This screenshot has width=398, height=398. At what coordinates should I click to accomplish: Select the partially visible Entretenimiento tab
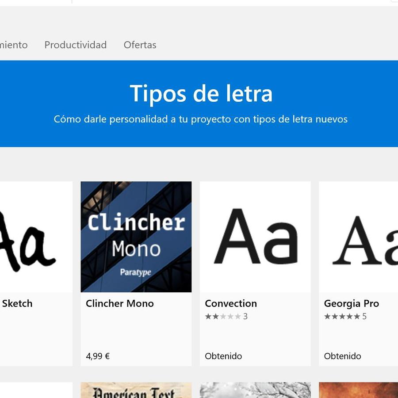point(13,45)
